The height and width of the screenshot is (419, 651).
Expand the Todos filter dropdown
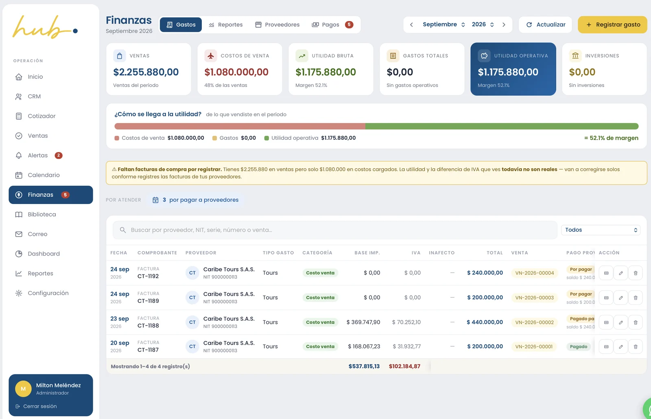601,230
